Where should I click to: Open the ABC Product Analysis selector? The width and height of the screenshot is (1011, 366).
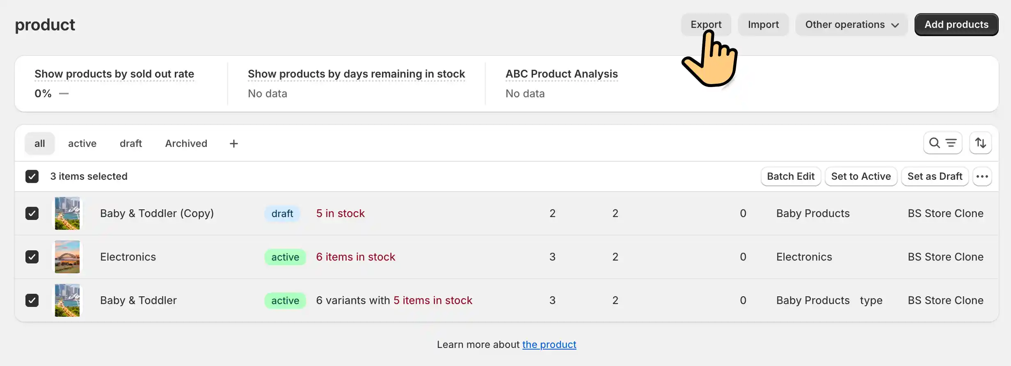pos(561,74)
